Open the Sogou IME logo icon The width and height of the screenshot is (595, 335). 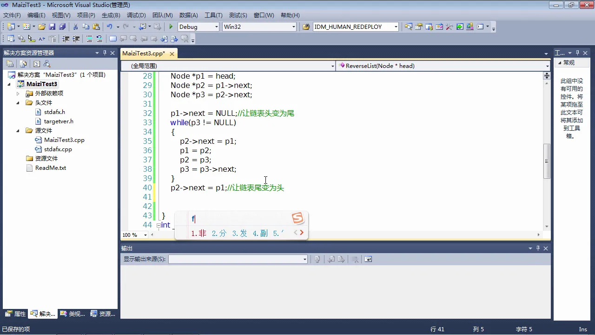(297, 218)
